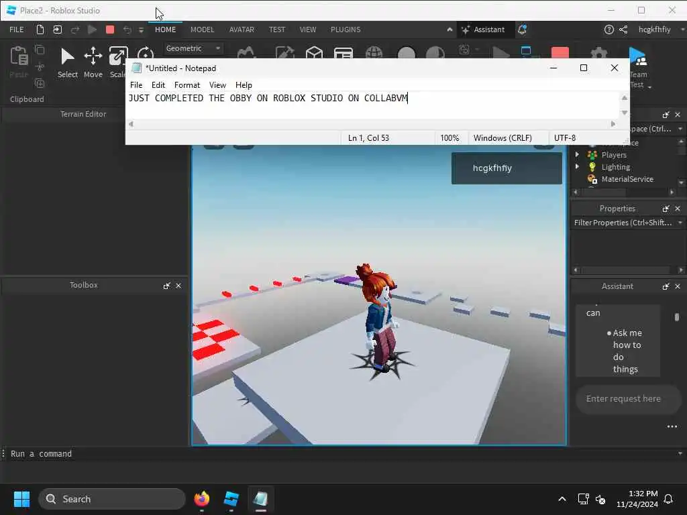Click the Filter Properties search field

pyautogui.click(x=623, y=223)
